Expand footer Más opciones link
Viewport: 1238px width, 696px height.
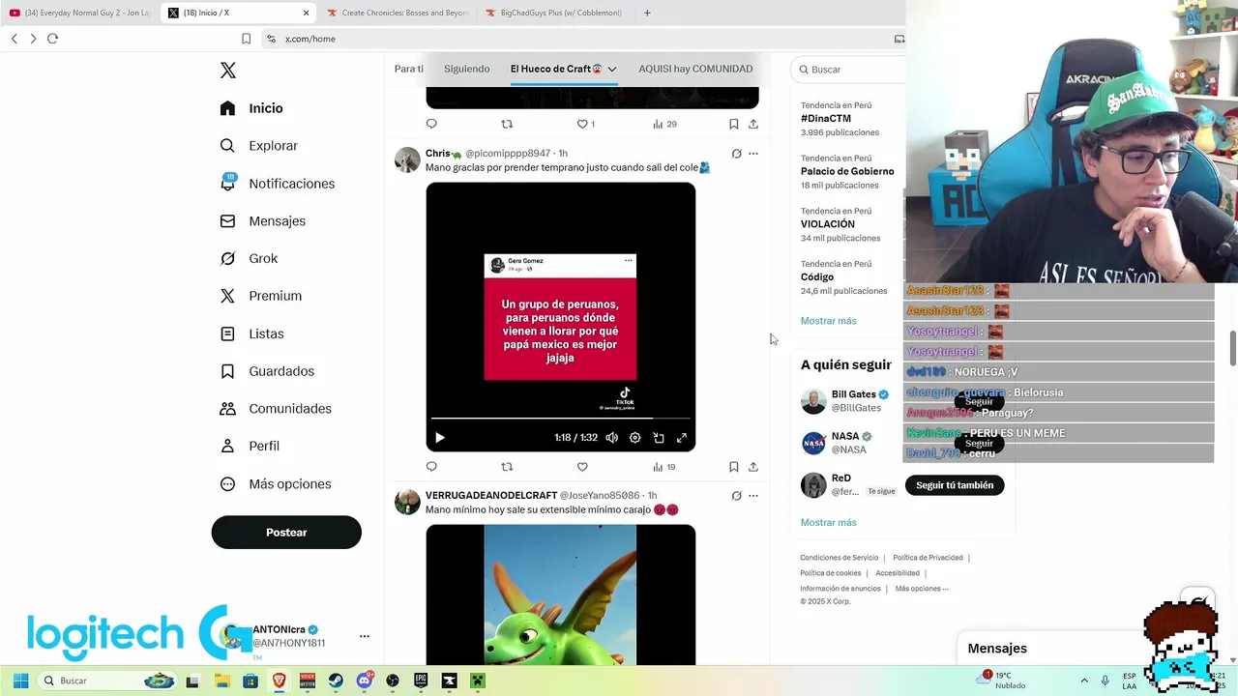(x=922, y=589)
